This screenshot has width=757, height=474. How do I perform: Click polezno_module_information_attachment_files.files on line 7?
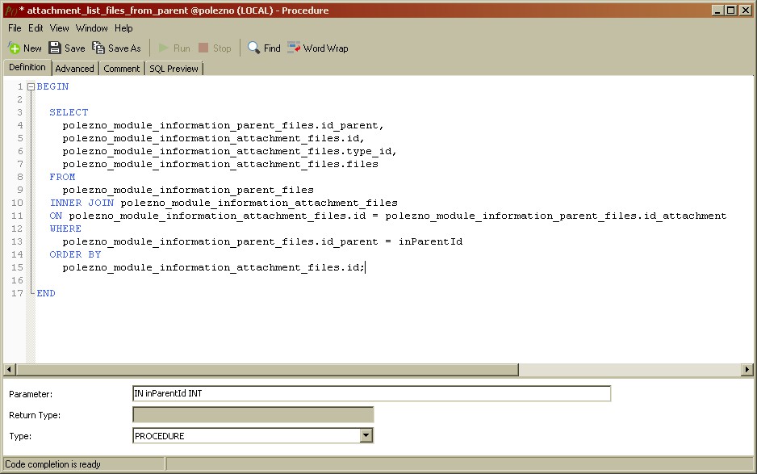[x=220, y=164]
